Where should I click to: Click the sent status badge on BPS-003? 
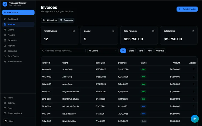coord(143,106)
